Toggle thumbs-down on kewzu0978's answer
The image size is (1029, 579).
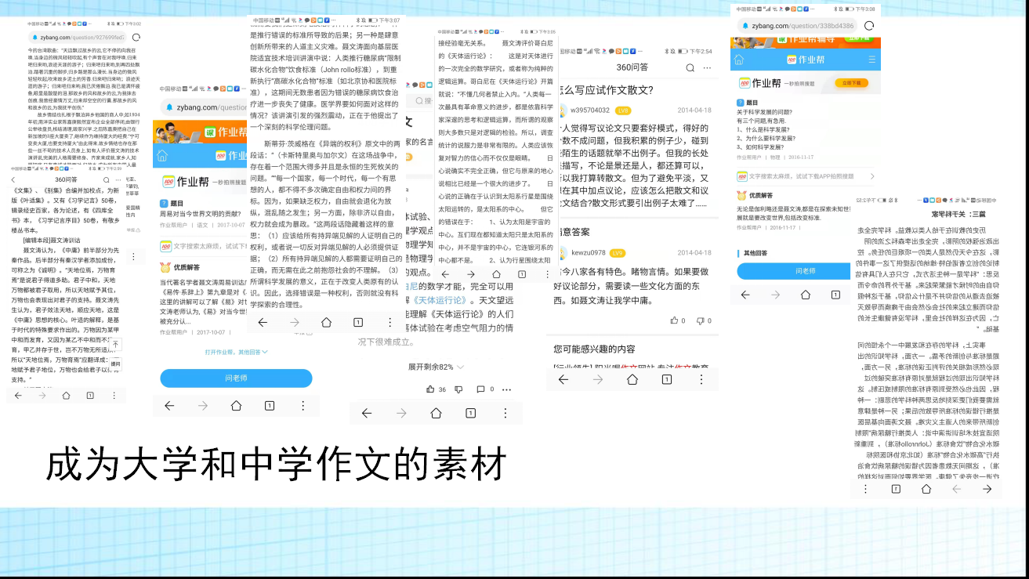pos(700,320)
